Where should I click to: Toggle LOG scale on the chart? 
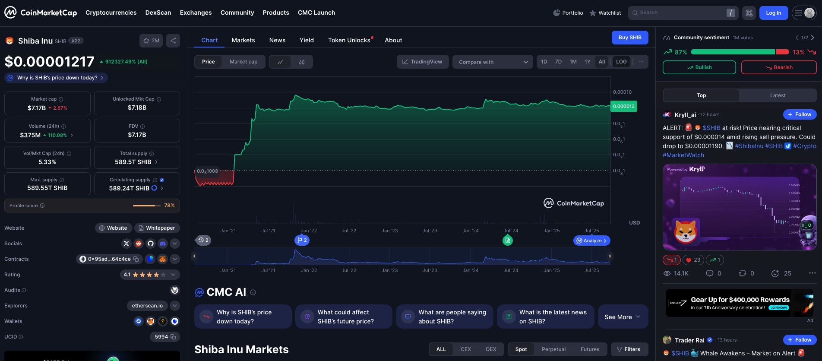(x=621, y=62)
